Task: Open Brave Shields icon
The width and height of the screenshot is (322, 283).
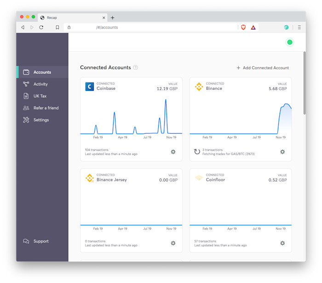Action: [243, 27]
